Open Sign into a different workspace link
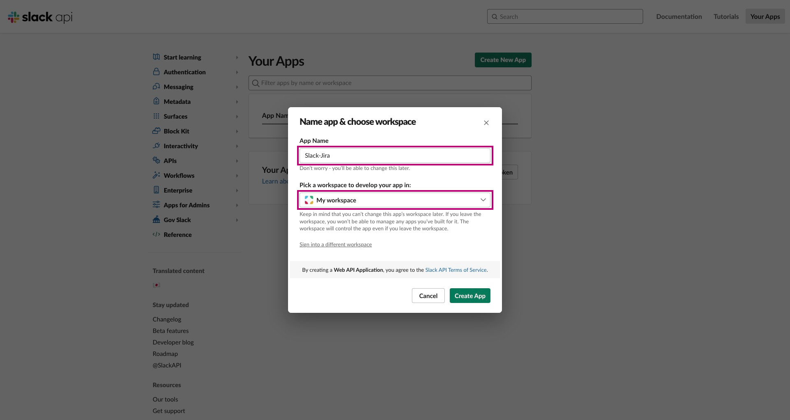 click(x=335, y=244)
